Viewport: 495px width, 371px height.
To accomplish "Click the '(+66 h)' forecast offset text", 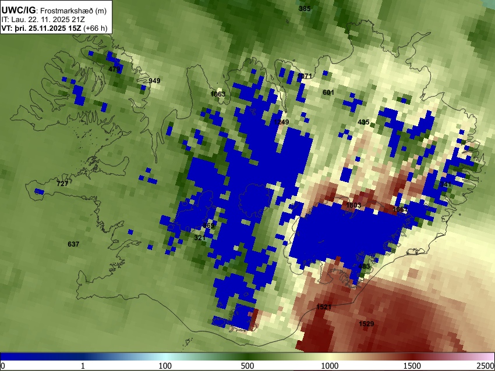I will [x=96, y=28].
